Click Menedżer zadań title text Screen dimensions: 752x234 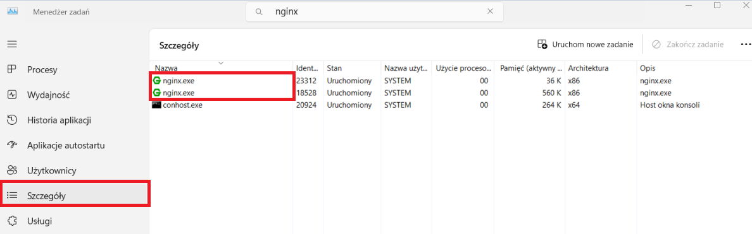point(61,12)
